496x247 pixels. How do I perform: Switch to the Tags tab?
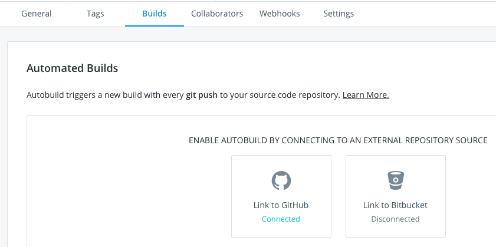[95, 14]
